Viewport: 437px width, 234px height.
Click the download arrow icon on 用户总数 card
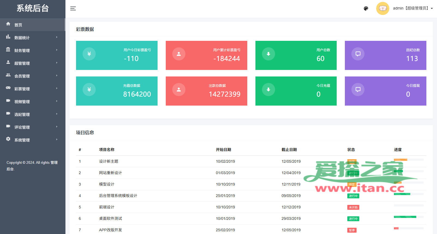point(269,54)
